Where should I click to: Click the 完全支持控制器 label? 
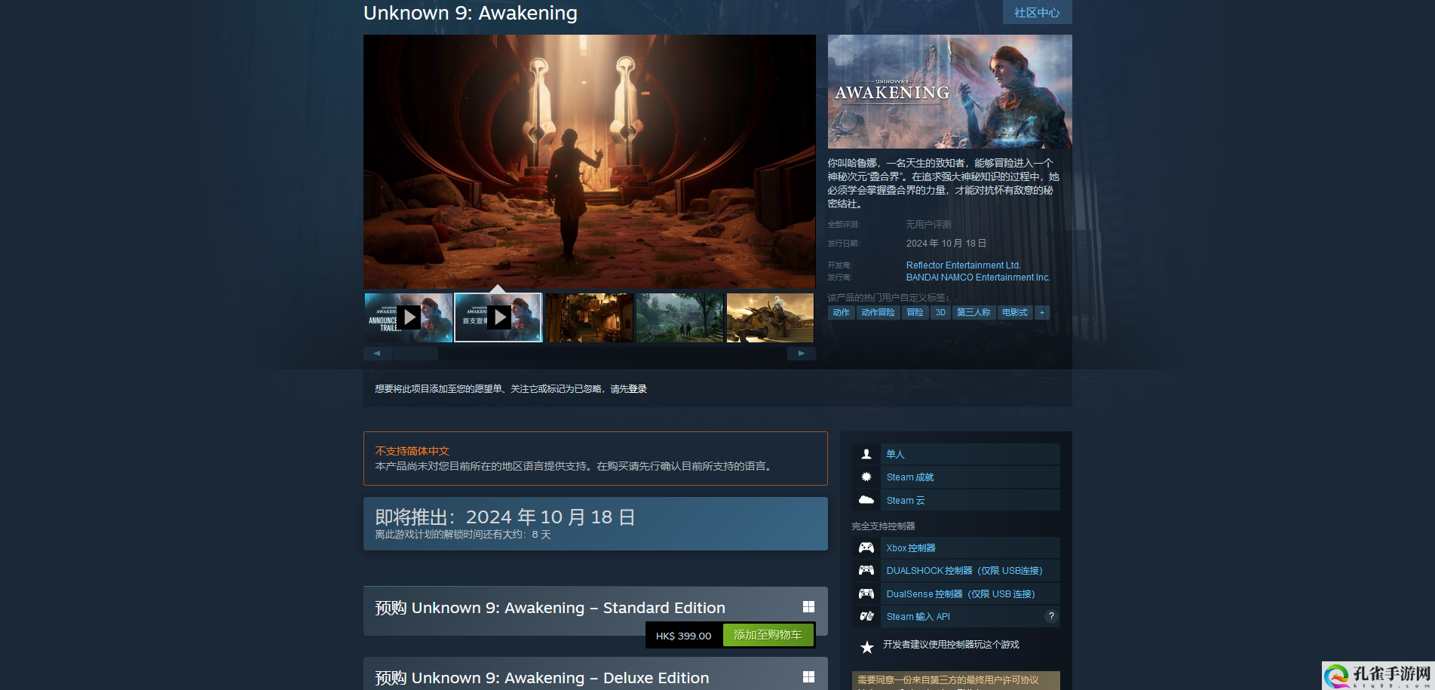click(884, 526)
